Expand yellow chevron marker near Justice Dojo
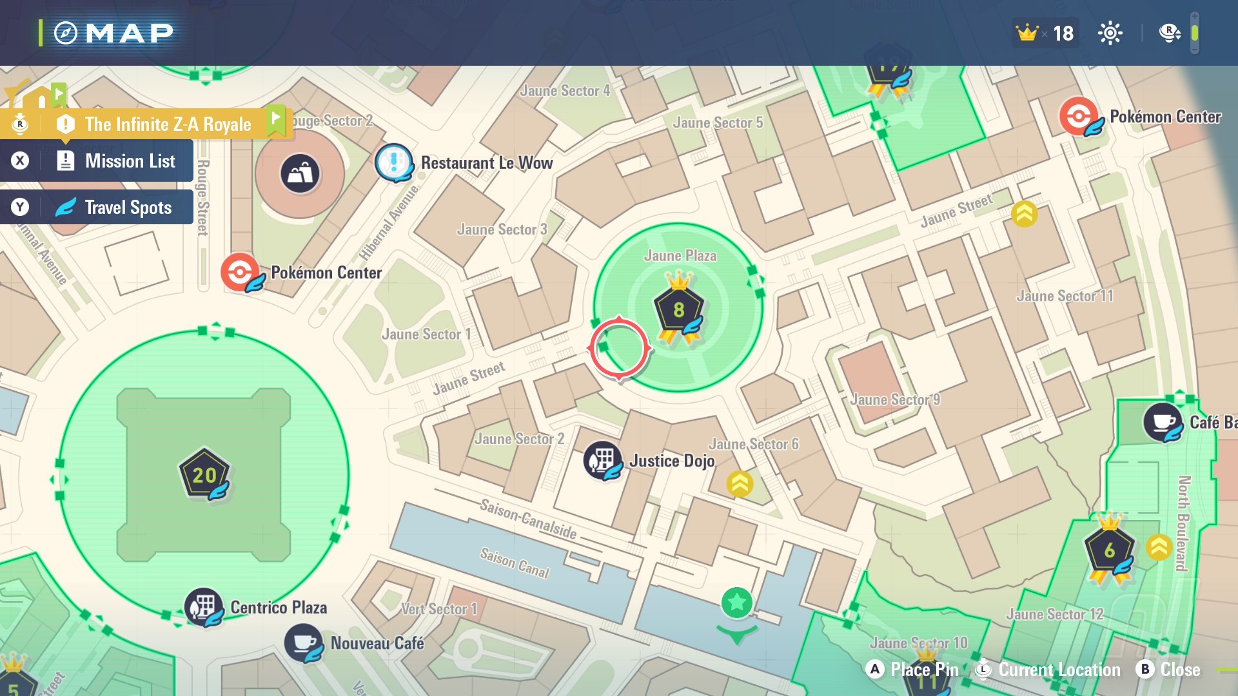Image resolution: width=1238 pixels, height=696 pixels. (x=740, y=483)
